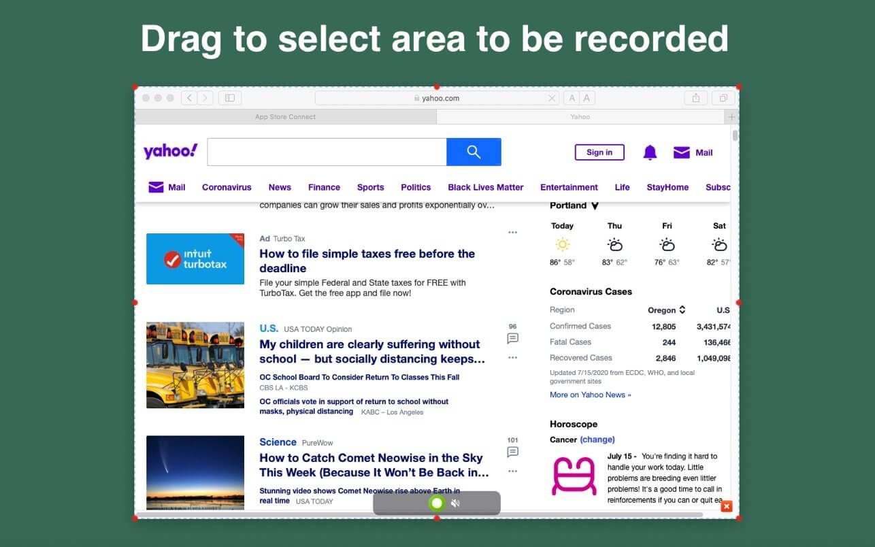The width and height of the screenshot is (875, 547).
Task: Switch to the App Store Connect tab
Action: pos(285,117)
